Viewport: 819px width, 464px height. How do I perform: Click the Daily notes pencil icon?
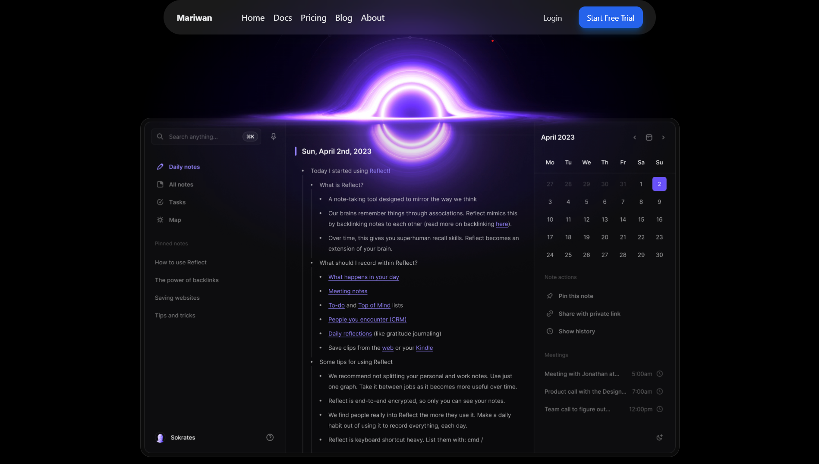click(160, 167)
